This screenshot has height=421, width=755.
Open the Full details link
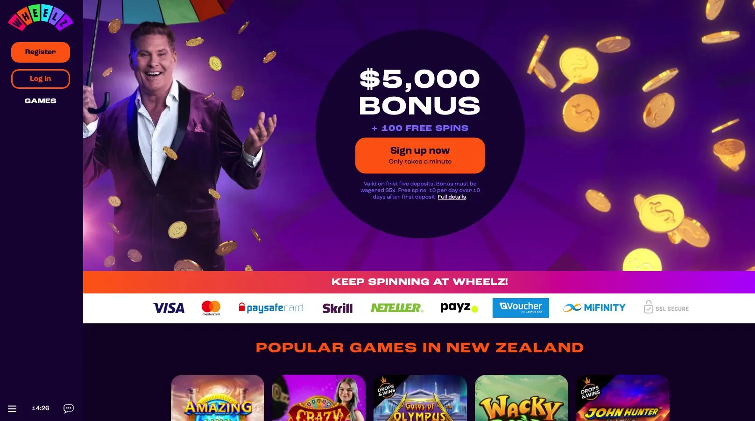452,197
